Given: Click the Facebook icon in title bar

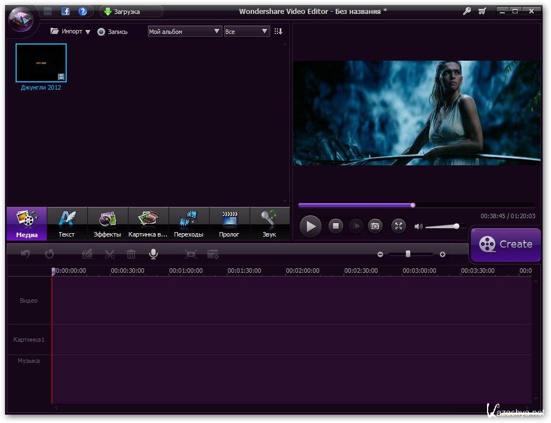Looking at the screenshot, I should point(66,11).
